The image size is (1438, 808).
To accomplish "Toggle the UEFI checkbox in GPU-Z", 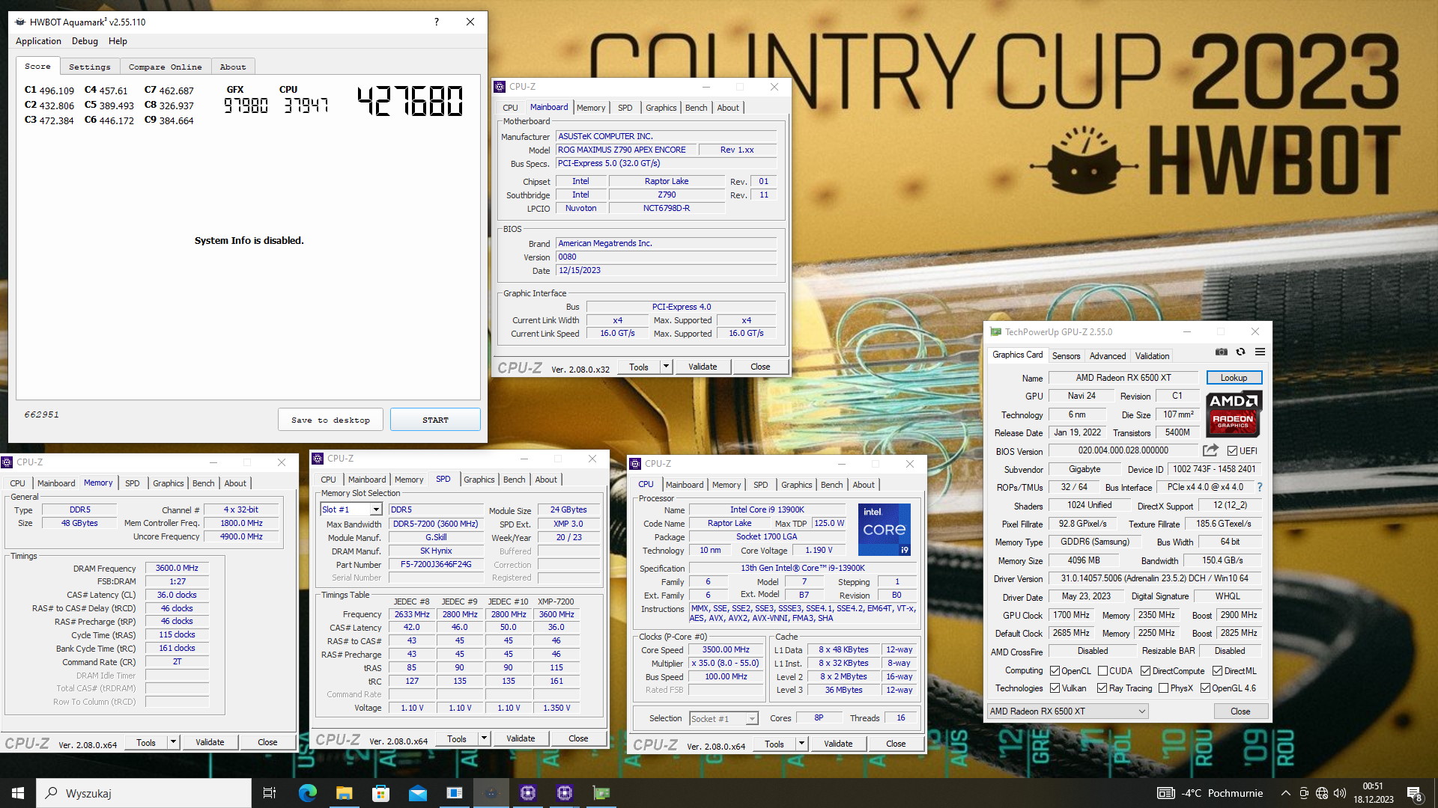I will point(1232,450).
